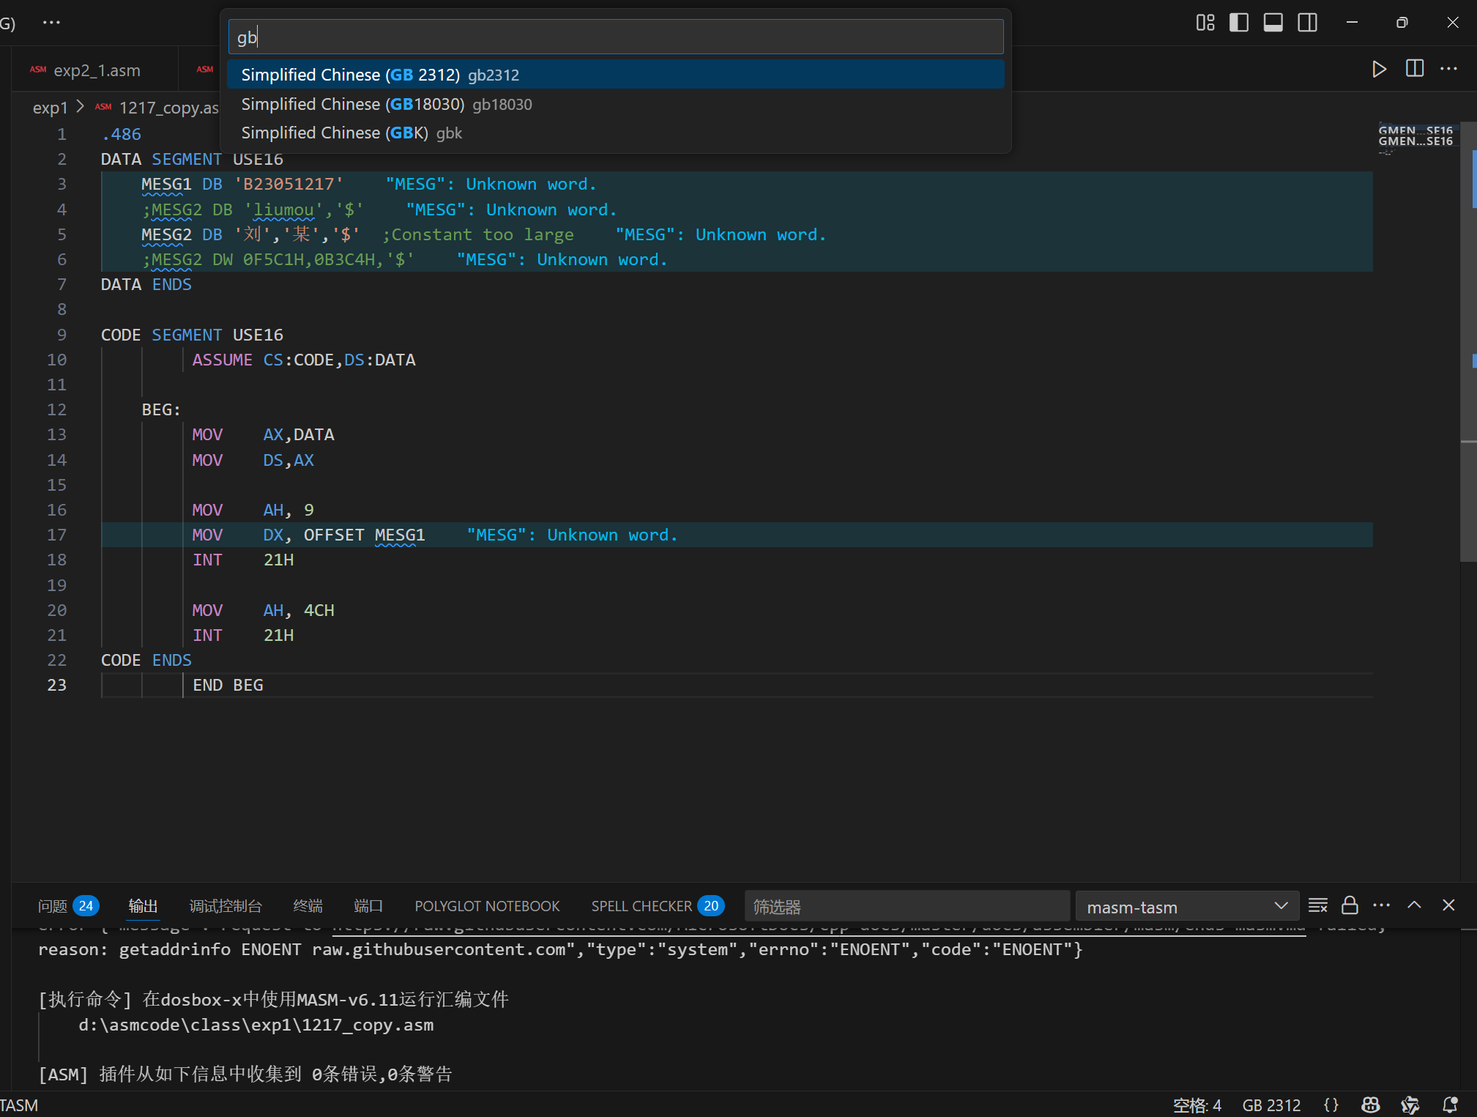
Task: Click the editor vertical scrollbar
Action: 1468,330
